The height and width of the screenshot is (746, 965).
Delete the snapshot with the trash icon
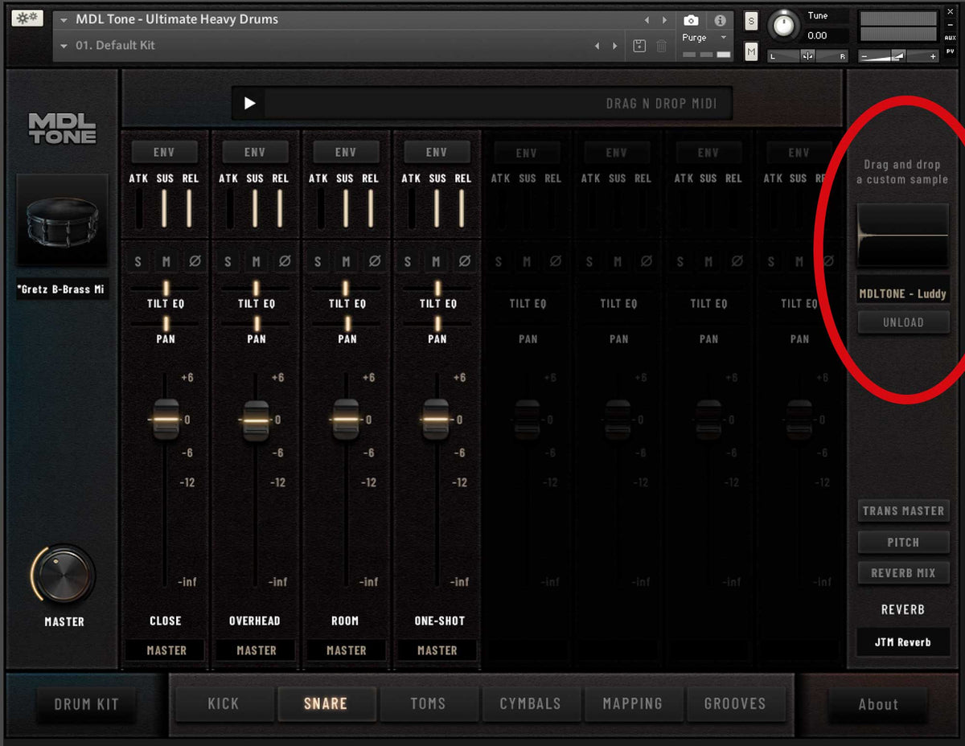[661, 46]
